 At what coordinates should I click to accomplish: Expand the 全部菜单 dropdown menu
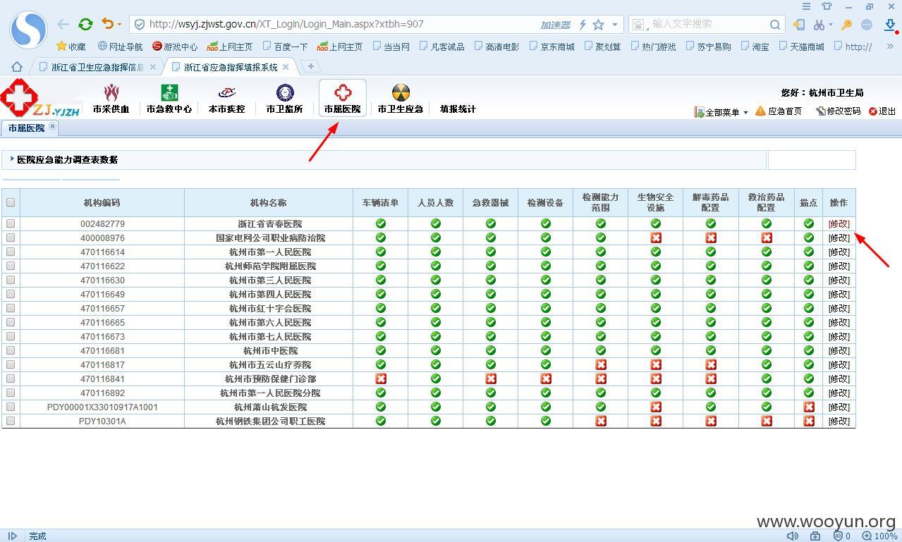pyautogui.click(x=721, y=112)
